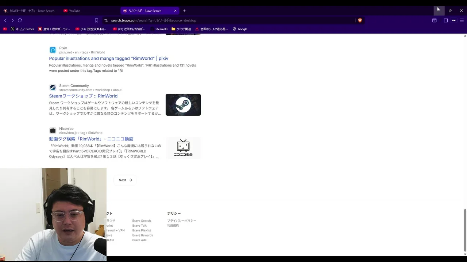Viewport: 467px width, 262px height.
Task: Click the ニコニコ動画 TV logo thumbnail
Action: pyautogui.click(x=183, y=148)
